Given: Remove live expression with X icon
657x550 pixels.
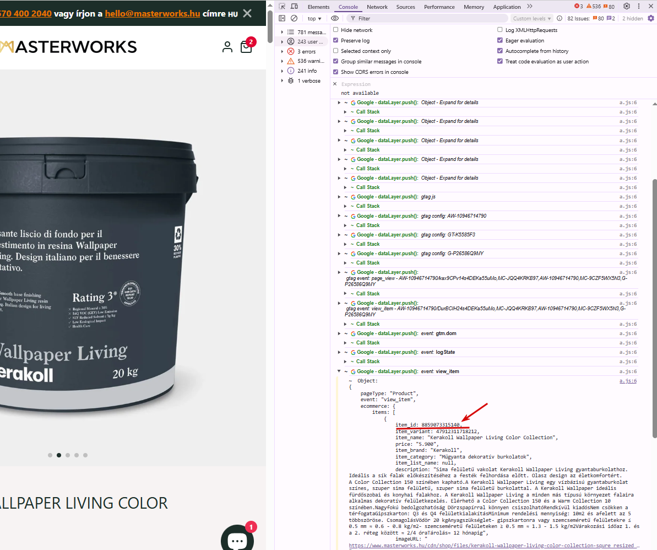Looking at the screenshot, I should (x=335, y=84).
